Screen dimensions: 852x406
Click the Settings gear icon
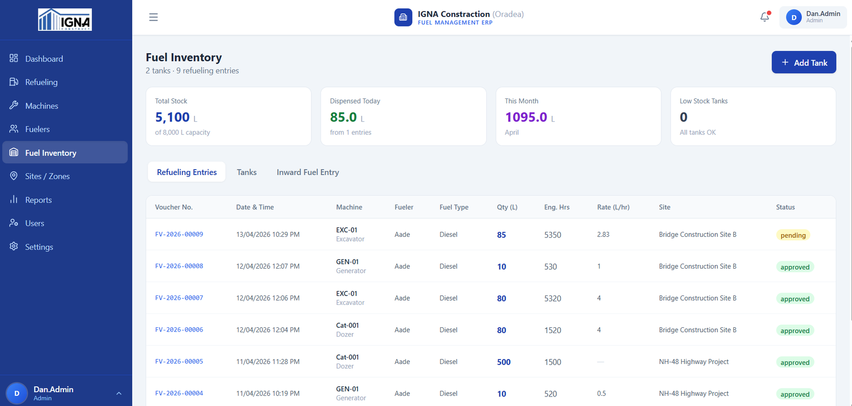14,246
